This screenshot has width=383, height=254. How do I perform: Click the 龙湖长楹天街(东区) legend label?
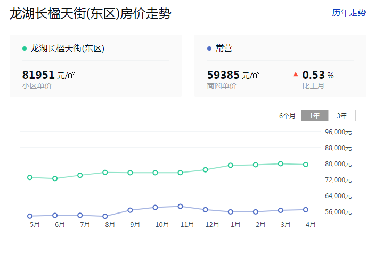coord(67,48)
